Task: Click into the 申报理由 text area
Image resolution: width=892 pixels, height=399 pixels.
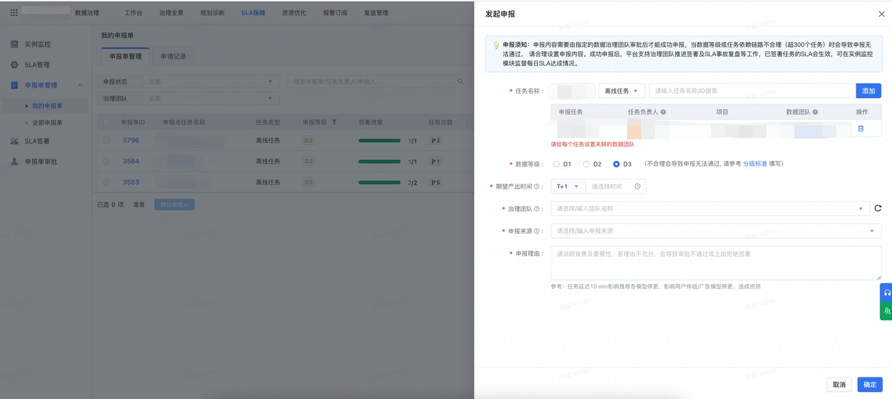Action: (x=716, y=263)
